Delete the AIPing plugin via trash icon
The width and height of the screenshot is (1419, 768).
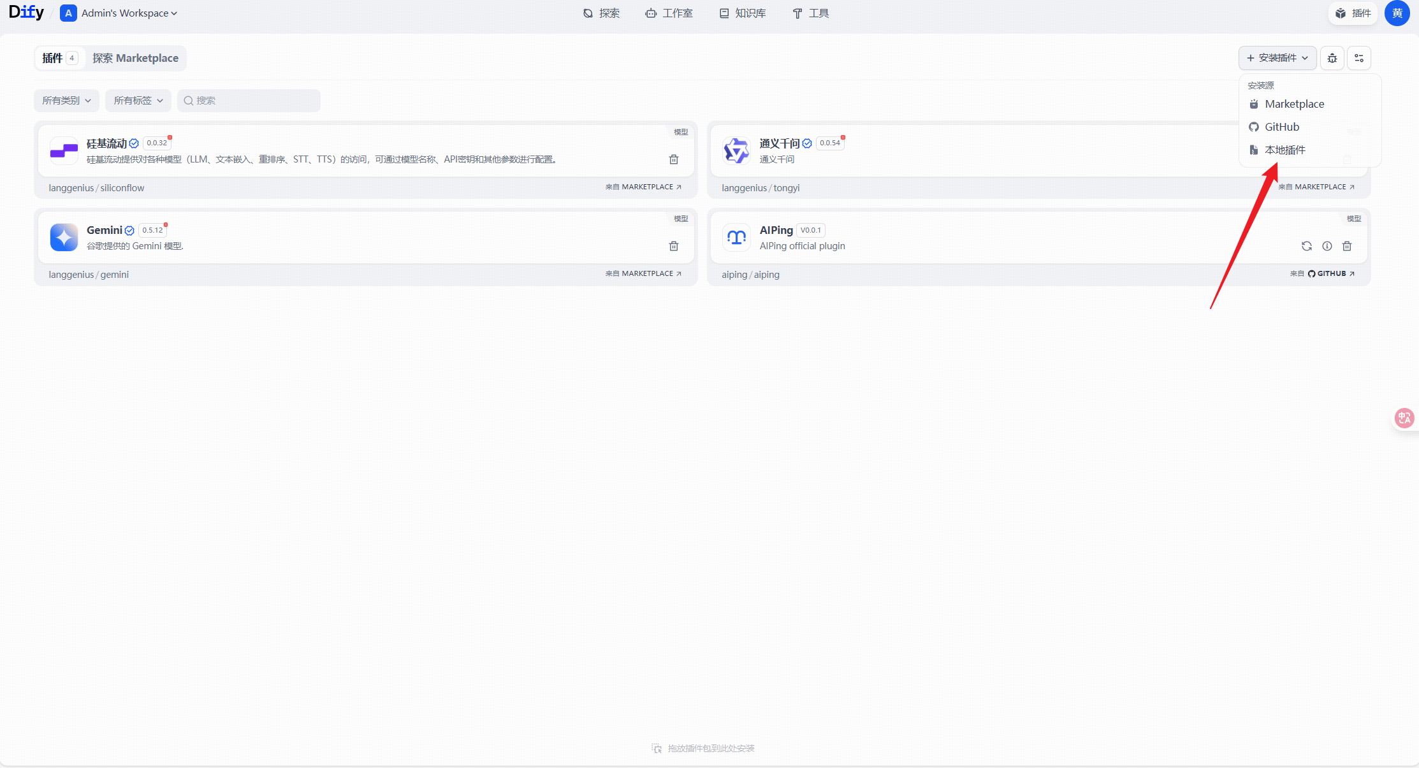1347,246
